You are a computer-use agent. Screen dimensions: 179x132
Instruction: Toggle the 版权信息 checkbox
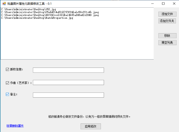7,69
